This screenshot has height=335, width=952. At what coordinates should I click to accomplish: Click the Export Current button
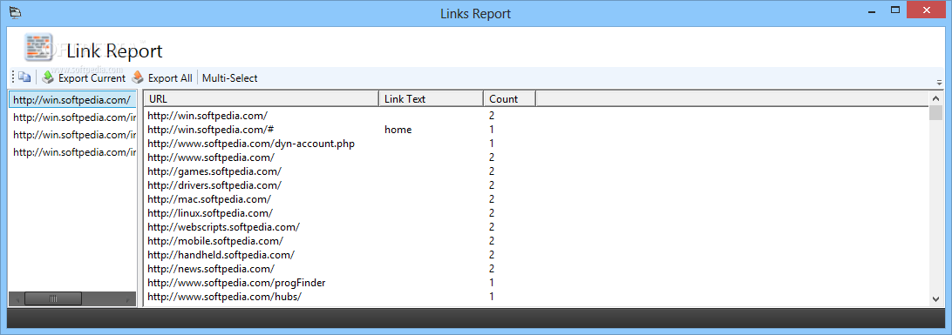pos(83,77)
